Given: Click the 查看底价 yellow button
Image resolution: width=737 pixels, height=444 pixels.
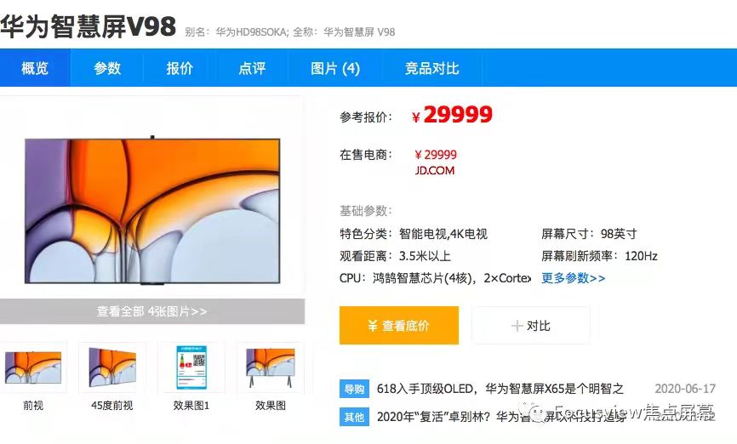Looking at the screenshot, I should pyautogui.click(x=399, y=325).
